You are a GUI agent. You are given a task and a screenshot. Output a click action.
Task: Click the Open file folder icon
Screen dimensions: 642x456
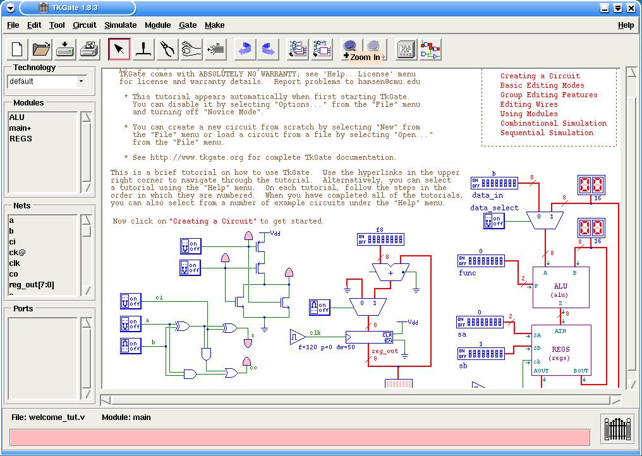tap(41, 49)
